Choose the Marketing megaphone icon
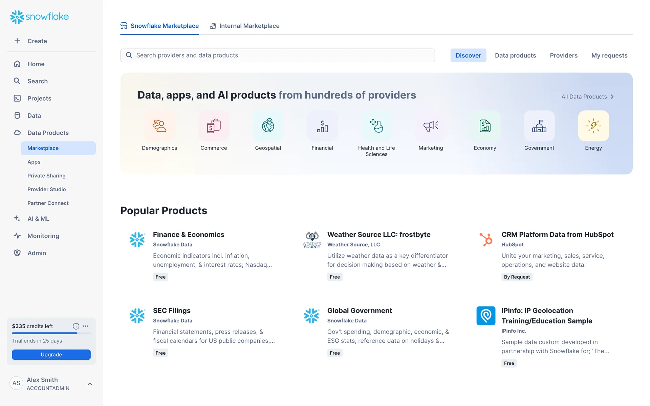The image size is (650, 406). tap(431, 126)
